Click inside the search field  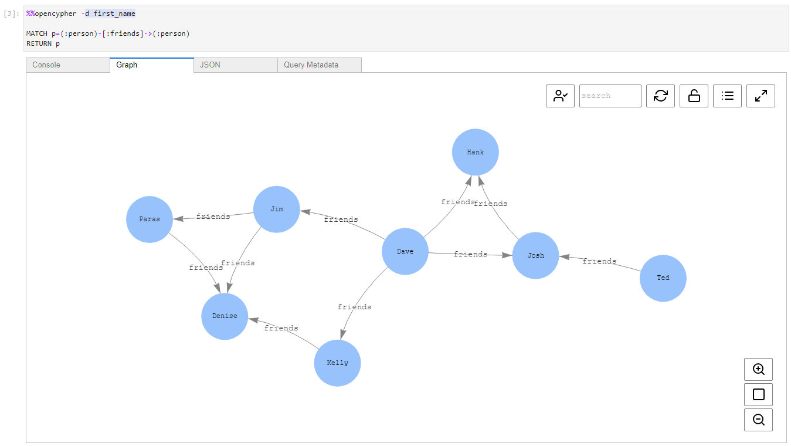(610, 96)
